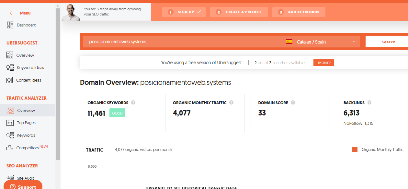This screenshot has width=408, height=189.
Task: Click the 6,000 chart axis label
Action: coord(92,166)
